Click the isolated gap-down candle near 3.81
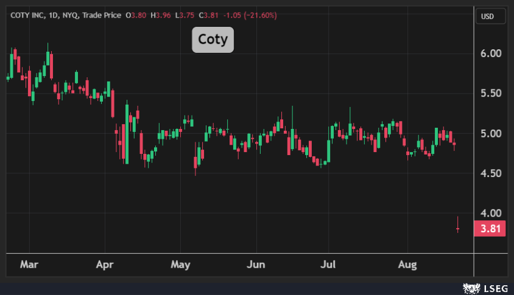This screenshot has width=514, height=295. tap(457, 228)
